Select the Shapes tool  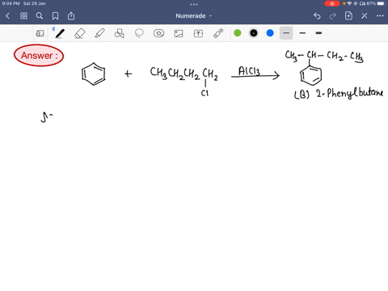click(120, 33)
